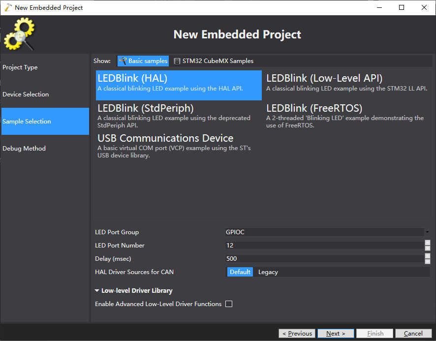
Task: Click the gears wizard logo icon
Action: (20, 34)
